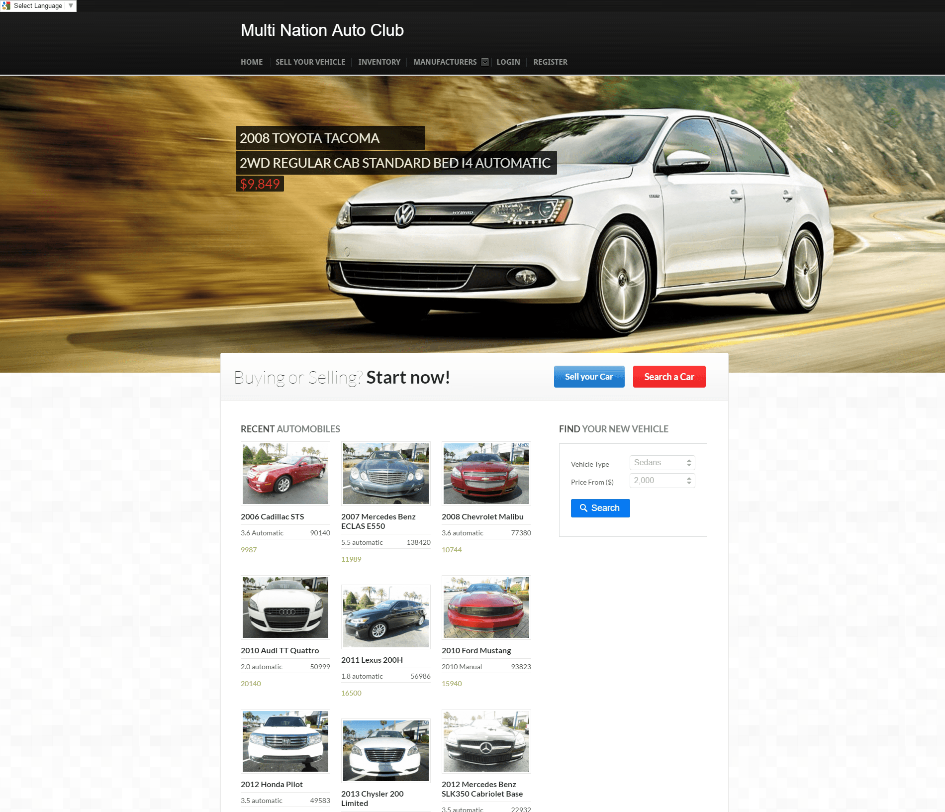
Task: Click the 2010 Audi TT Quattro title
Action: point(280,651)
